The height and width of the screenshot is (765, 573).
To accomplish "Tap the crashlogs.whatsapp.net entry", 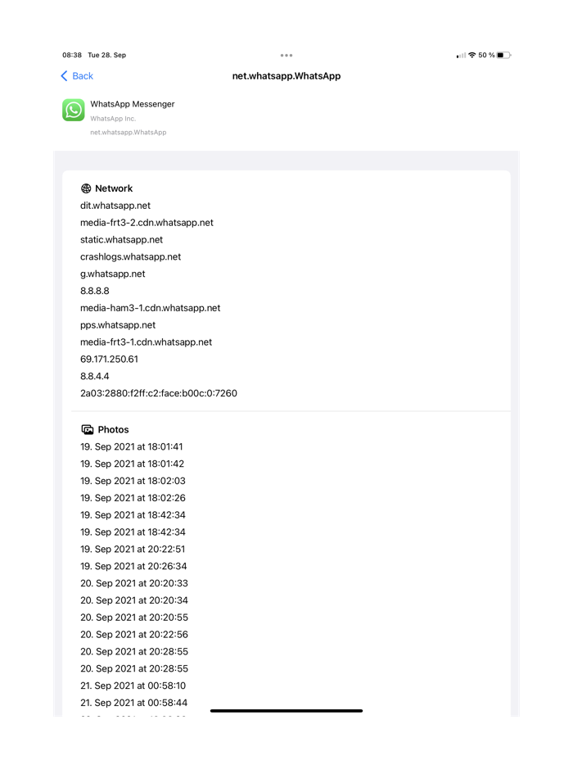I will point(130,256).
